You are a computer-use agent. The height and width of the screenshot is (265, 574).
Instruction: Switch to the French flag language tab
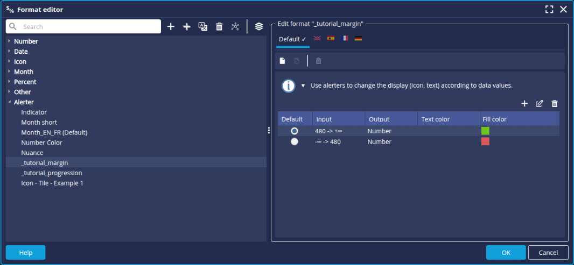click(345, 39)
